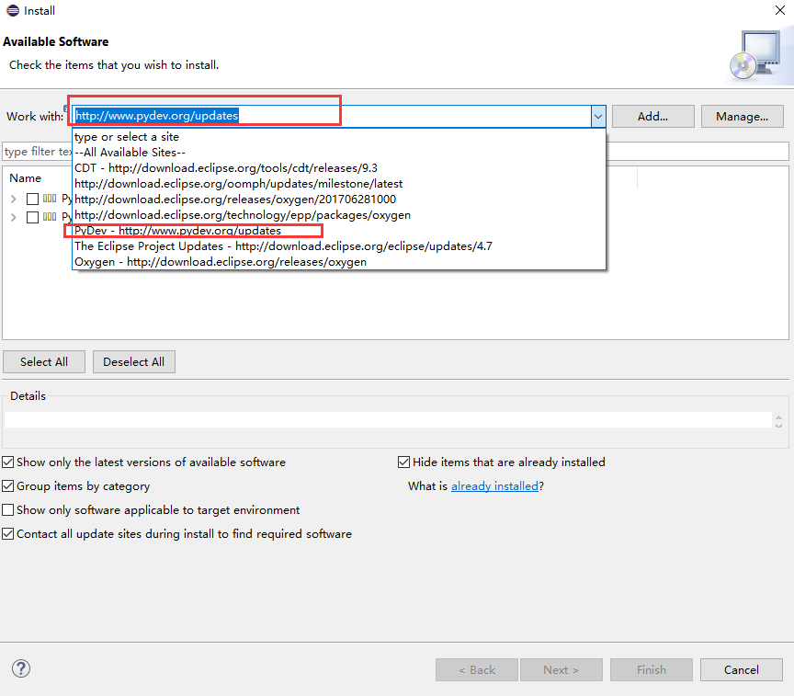Click the Eclipse icon in title bar
The width and height of the screenshot is (794, 696).
click(13, 11)
